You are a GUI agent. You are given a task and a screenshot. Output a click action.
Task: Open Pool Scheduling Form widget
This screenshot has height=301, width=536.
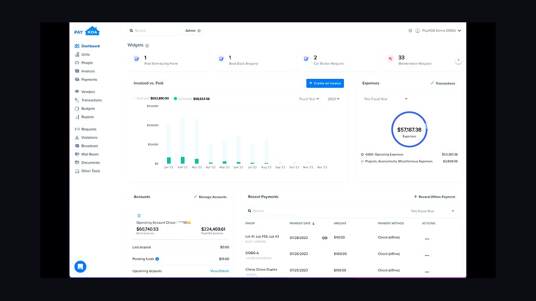(x=168, y=61)
